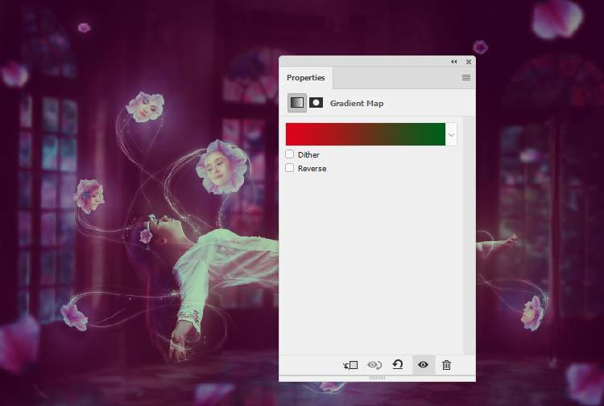Delete this adjustment layer
This screenshot has width=604, height=406.
coord(446,365)
